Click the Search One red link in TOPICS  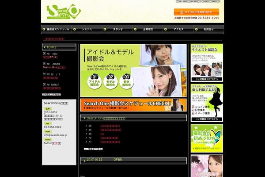coord(54,67)
